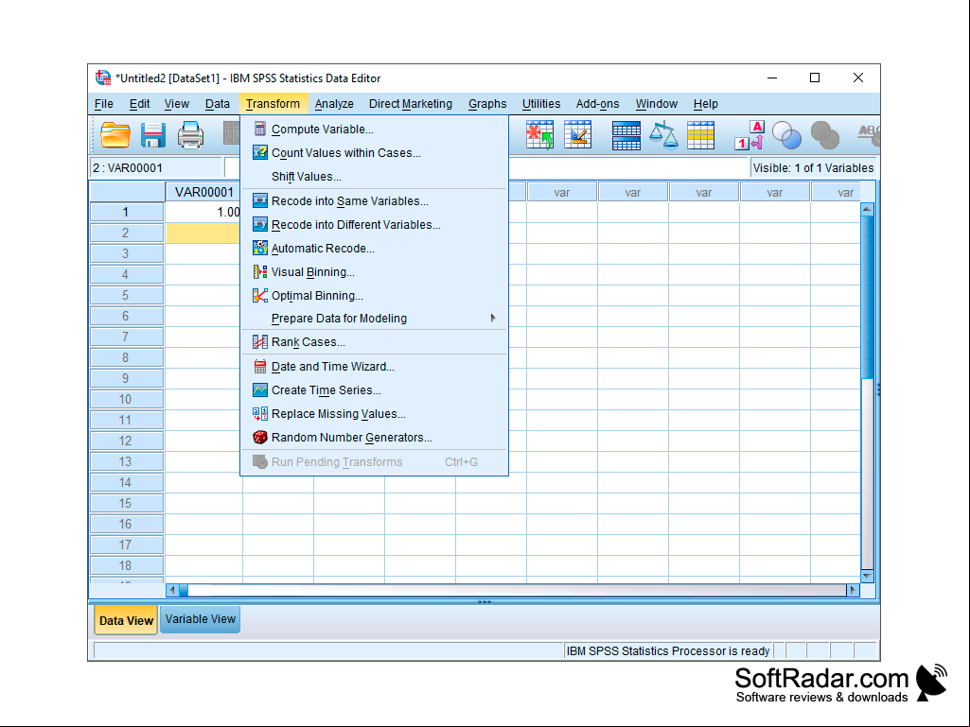This screenshot has width=970, height=727.
Task: Select Optimal Binning... menu entry
Action: 374,296
